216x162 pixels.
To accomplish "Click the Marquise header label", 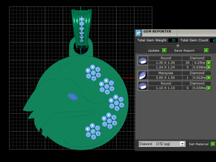I will click(166, 73).
